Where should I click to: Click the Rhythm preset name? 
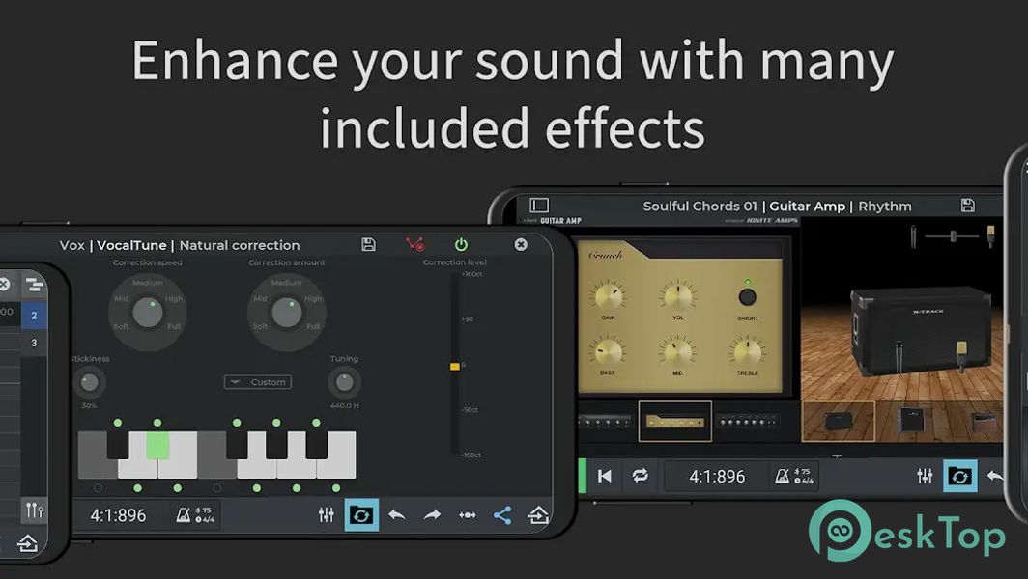(884, 206)
